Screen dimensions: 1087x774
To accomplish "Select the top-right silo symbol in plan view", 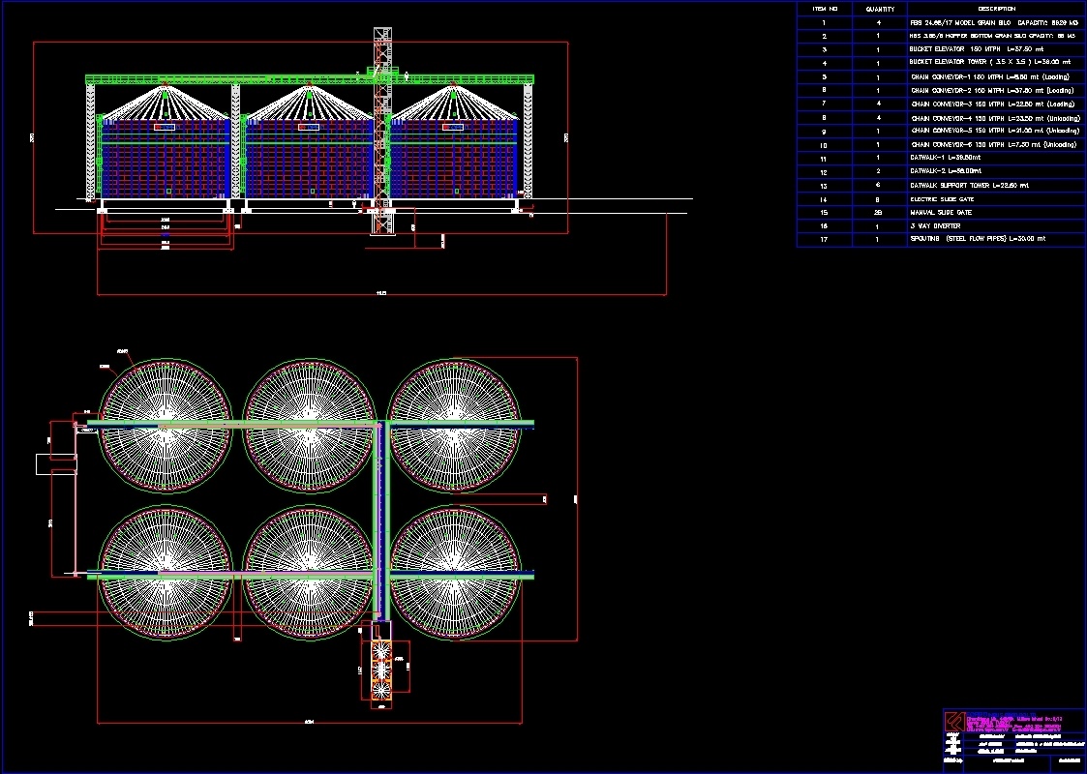I will pos(454,427).
